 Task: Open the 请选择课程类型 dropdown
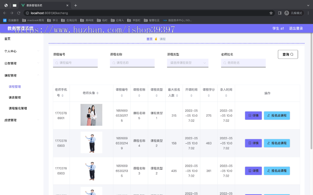(188, 63)
